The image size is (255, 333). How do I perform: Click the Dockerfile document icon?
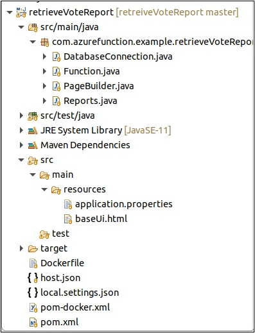pyautogui.click(x=33, y=263)
